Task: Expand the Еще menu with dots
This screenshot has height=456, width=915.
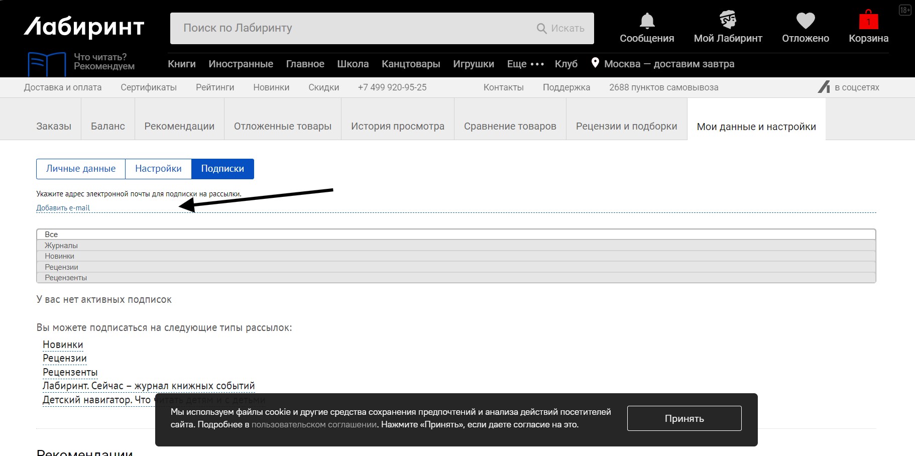Action: 525,64
